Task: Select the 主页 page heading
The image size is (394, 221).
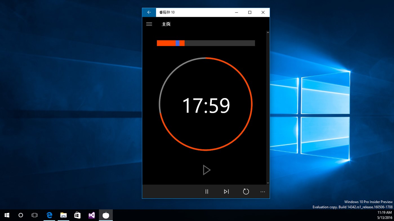Action: tap(166, 24)
